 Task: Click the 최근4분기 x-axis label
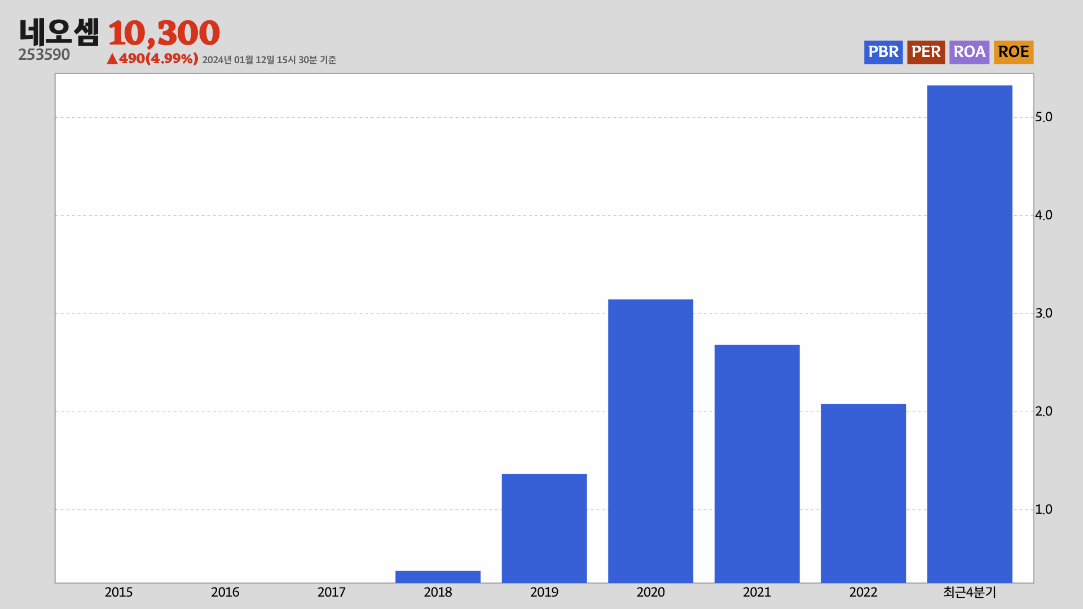point(970,593)
